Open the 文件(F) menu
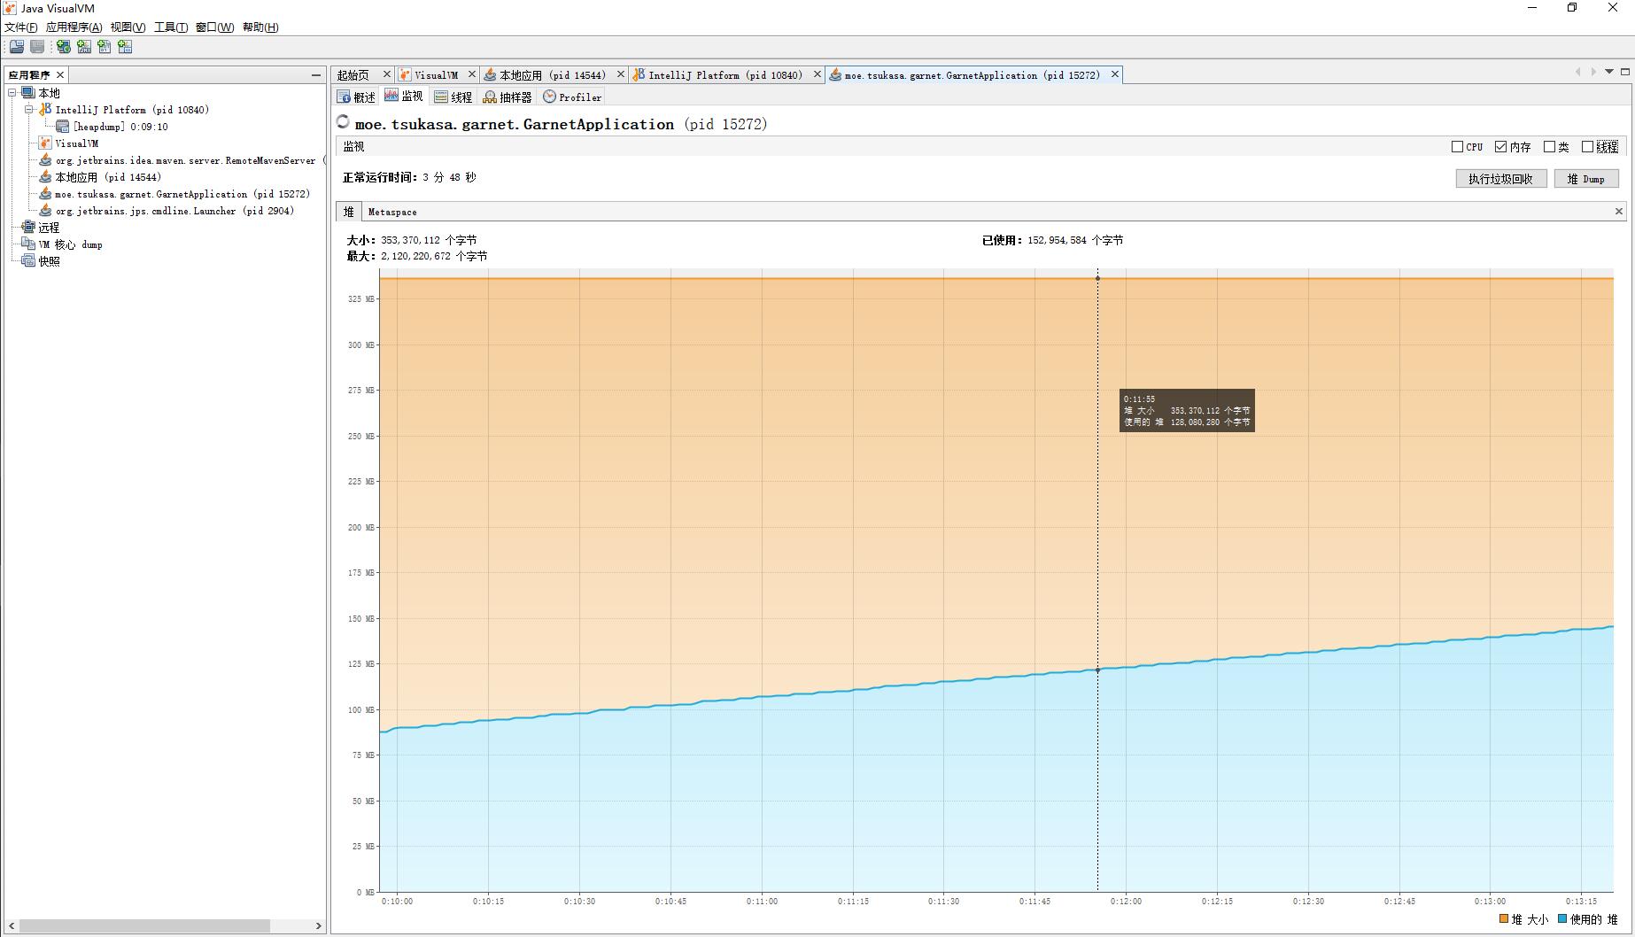1635x937 pixels. (x=20, y=27)
